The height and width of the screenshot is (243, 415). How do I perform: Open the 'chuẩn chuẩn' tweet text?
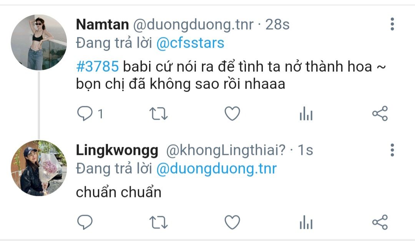[119, 192]
